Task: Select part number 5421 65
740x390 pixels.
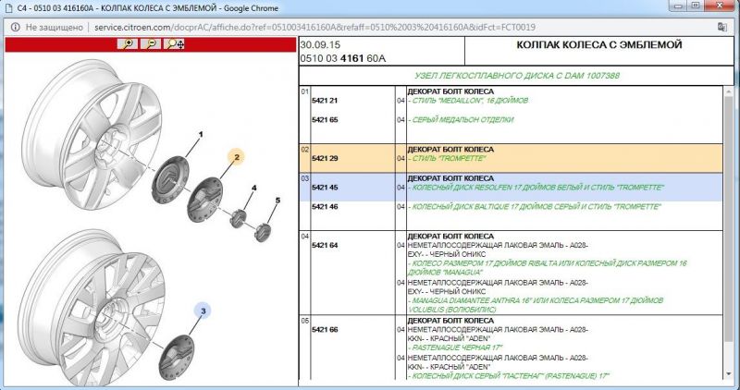Action: (325, 120)
